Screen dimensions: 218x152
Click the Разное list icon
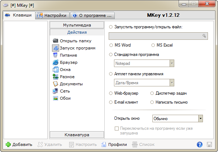pyautogui.click(x=56, y=77)
